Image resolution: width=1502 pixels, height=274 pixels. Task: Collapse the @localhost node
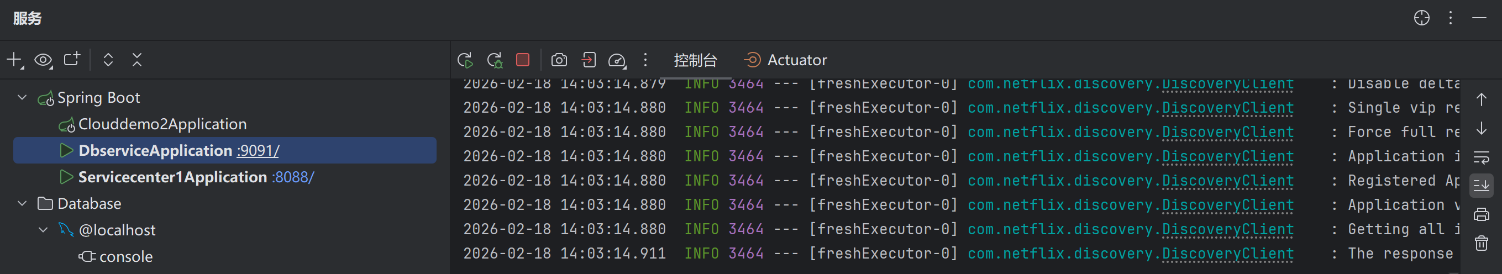pyautogui.click(x=43, y=230)
